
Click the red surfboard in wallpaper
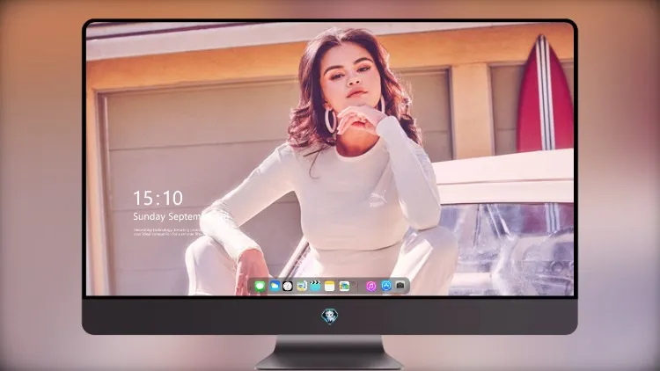click(544, 95)
